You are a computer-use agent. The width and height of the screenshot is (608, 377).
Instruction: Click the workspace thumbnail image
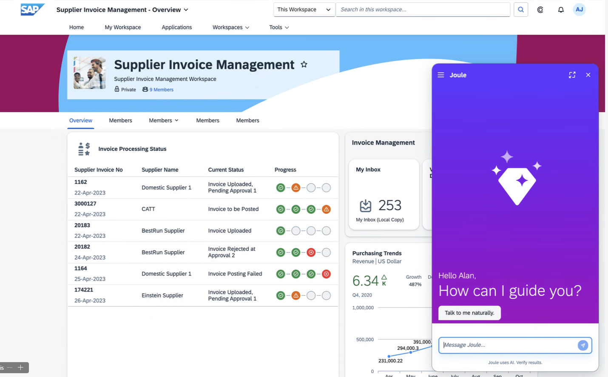coord(90,73)
